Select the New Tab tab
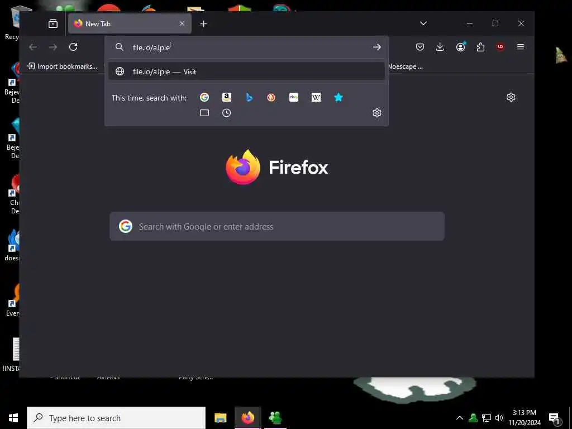The image size is (572, 429). click(x=130, y=23)
